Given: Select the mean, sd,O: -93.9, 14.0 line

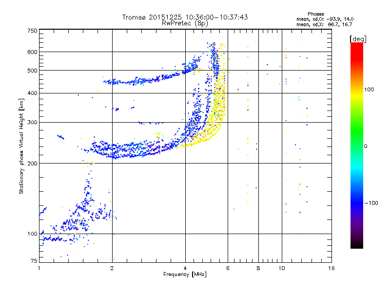Looking at the screenshot, I should coord(325,19).
